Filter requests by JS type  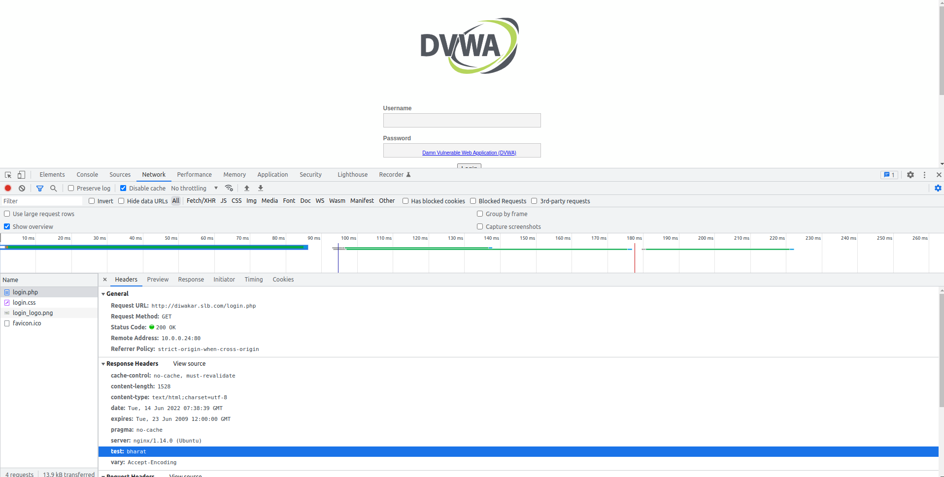pos(224,201)
